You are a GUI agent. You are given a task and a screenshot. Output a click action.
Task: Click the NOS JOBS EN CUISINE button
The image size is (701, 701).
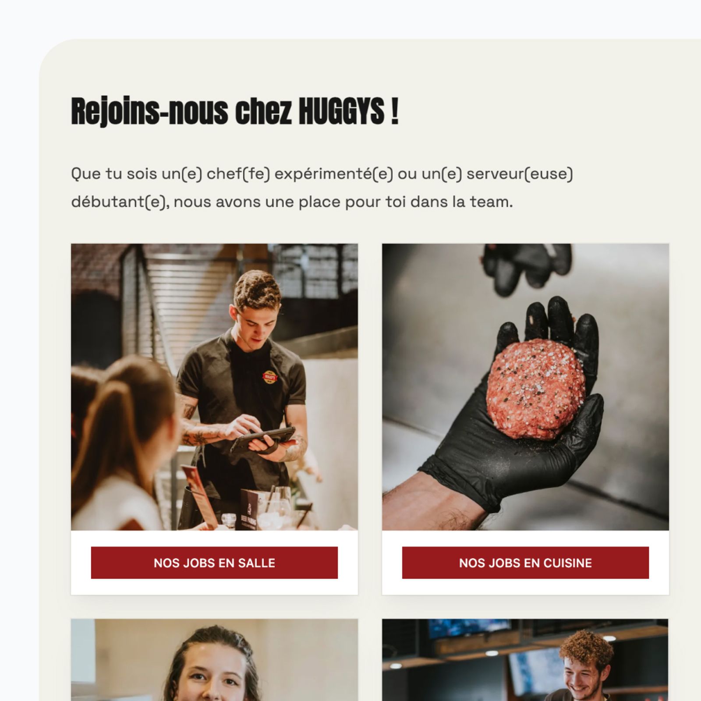pyautogui.click(x=525, y=563)
